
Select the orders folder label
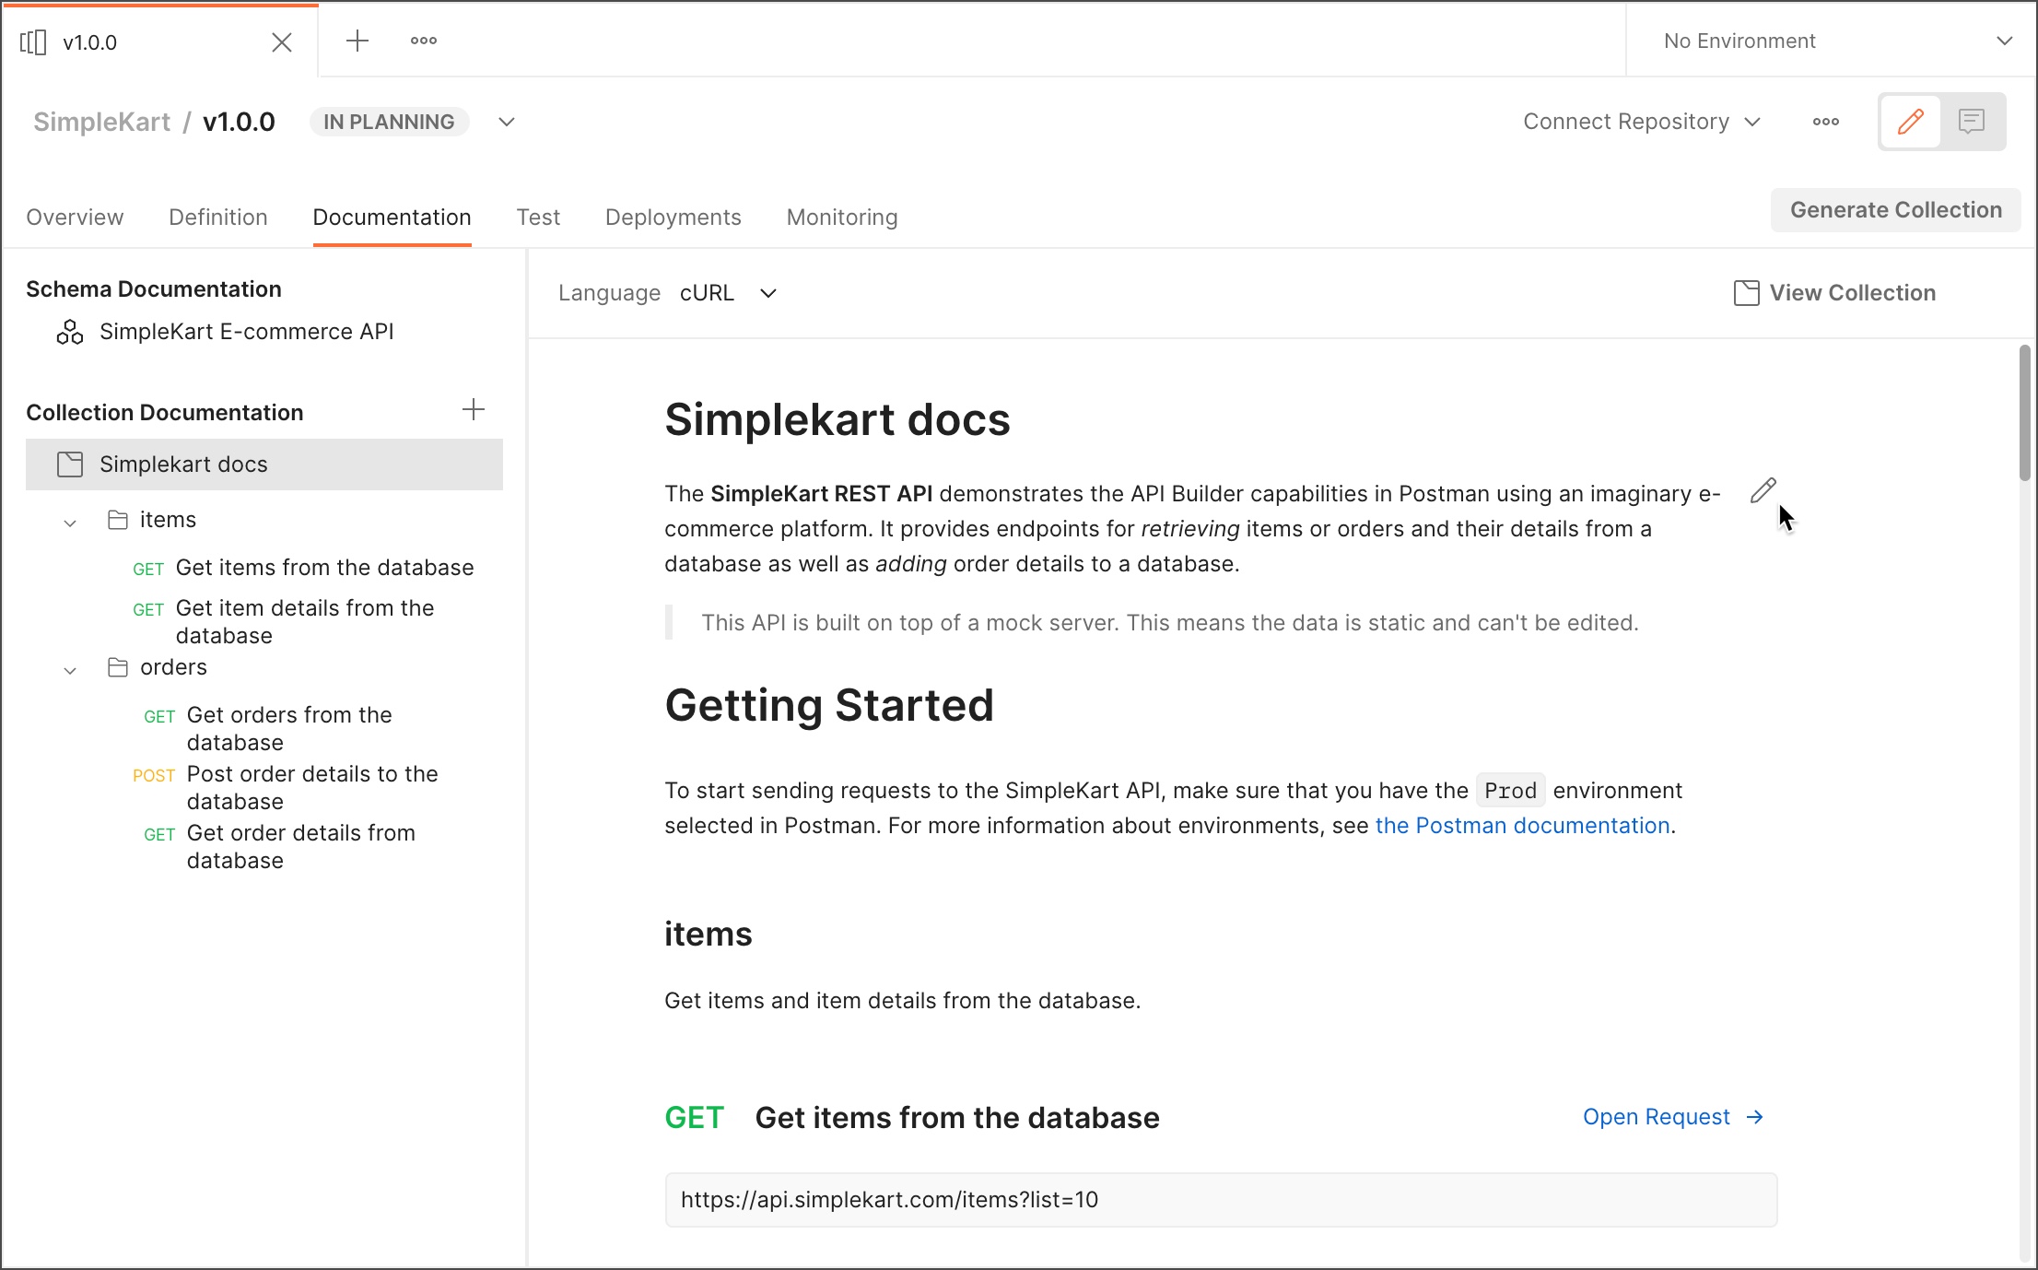173,667
